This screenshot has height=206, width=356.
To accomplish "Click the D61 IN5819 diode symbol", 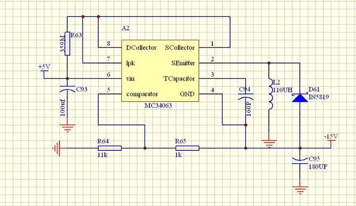I will [300, 98].
